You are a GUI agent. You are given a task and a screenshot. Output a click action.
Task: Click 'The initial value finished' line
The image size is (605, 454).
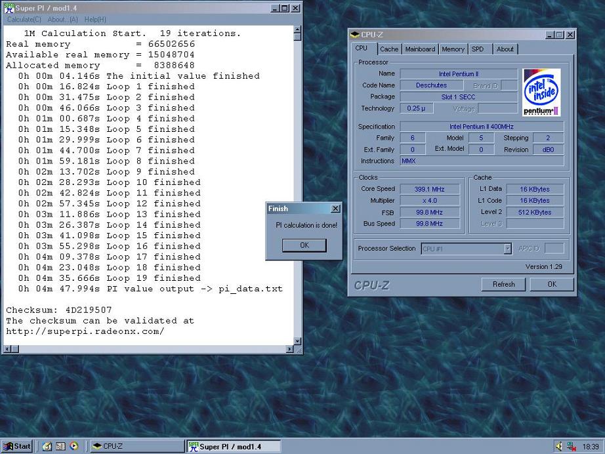tap(139, 75)
